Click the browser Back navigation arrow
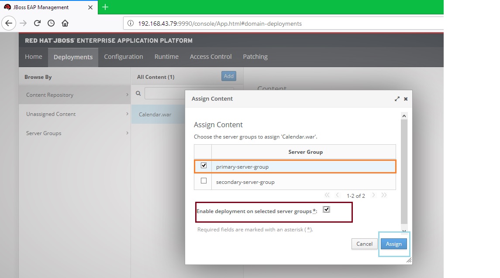This screenshot has width=500, height=278. 9,23
